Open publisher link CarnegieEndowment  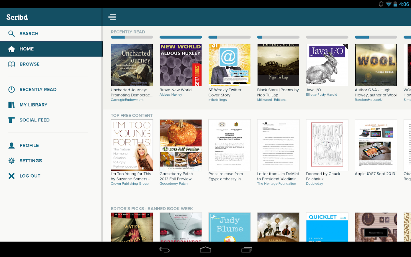[x=127, y=100]
